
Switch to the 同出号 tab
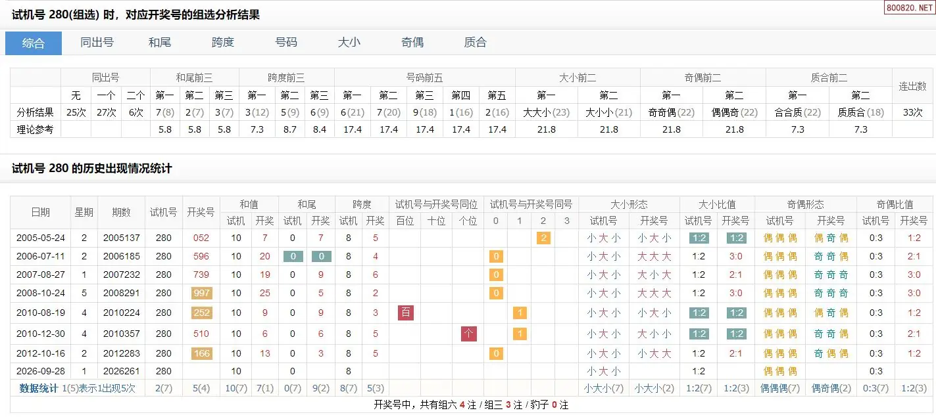click(97, 43)
